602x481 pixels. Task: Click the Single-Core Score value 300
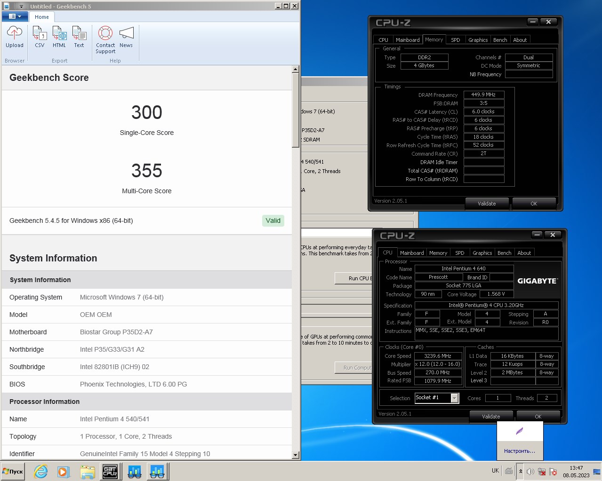(147, 112)
